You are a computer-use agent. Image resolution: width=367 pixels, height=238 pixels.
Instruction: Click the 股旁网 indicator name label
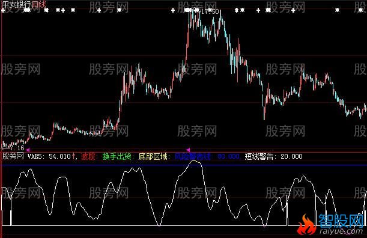[x=13, y=156]
